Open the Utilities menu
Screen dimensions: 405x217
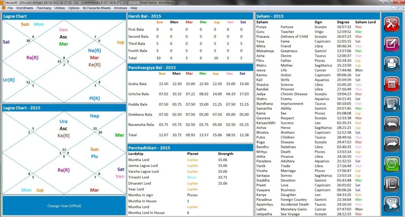click(x=60, y=8)
